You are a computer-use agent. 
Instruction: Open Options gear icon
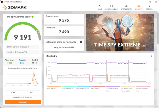coord(150,6)
